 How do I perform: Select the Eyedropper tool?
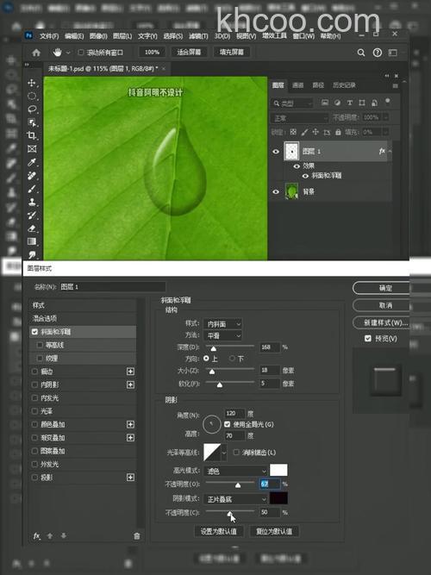pyautogui.click(x=32, y=162)
